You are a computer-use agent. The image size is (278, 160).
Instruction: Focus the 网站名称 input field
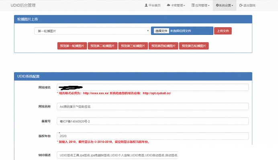[x=153, y=107]
